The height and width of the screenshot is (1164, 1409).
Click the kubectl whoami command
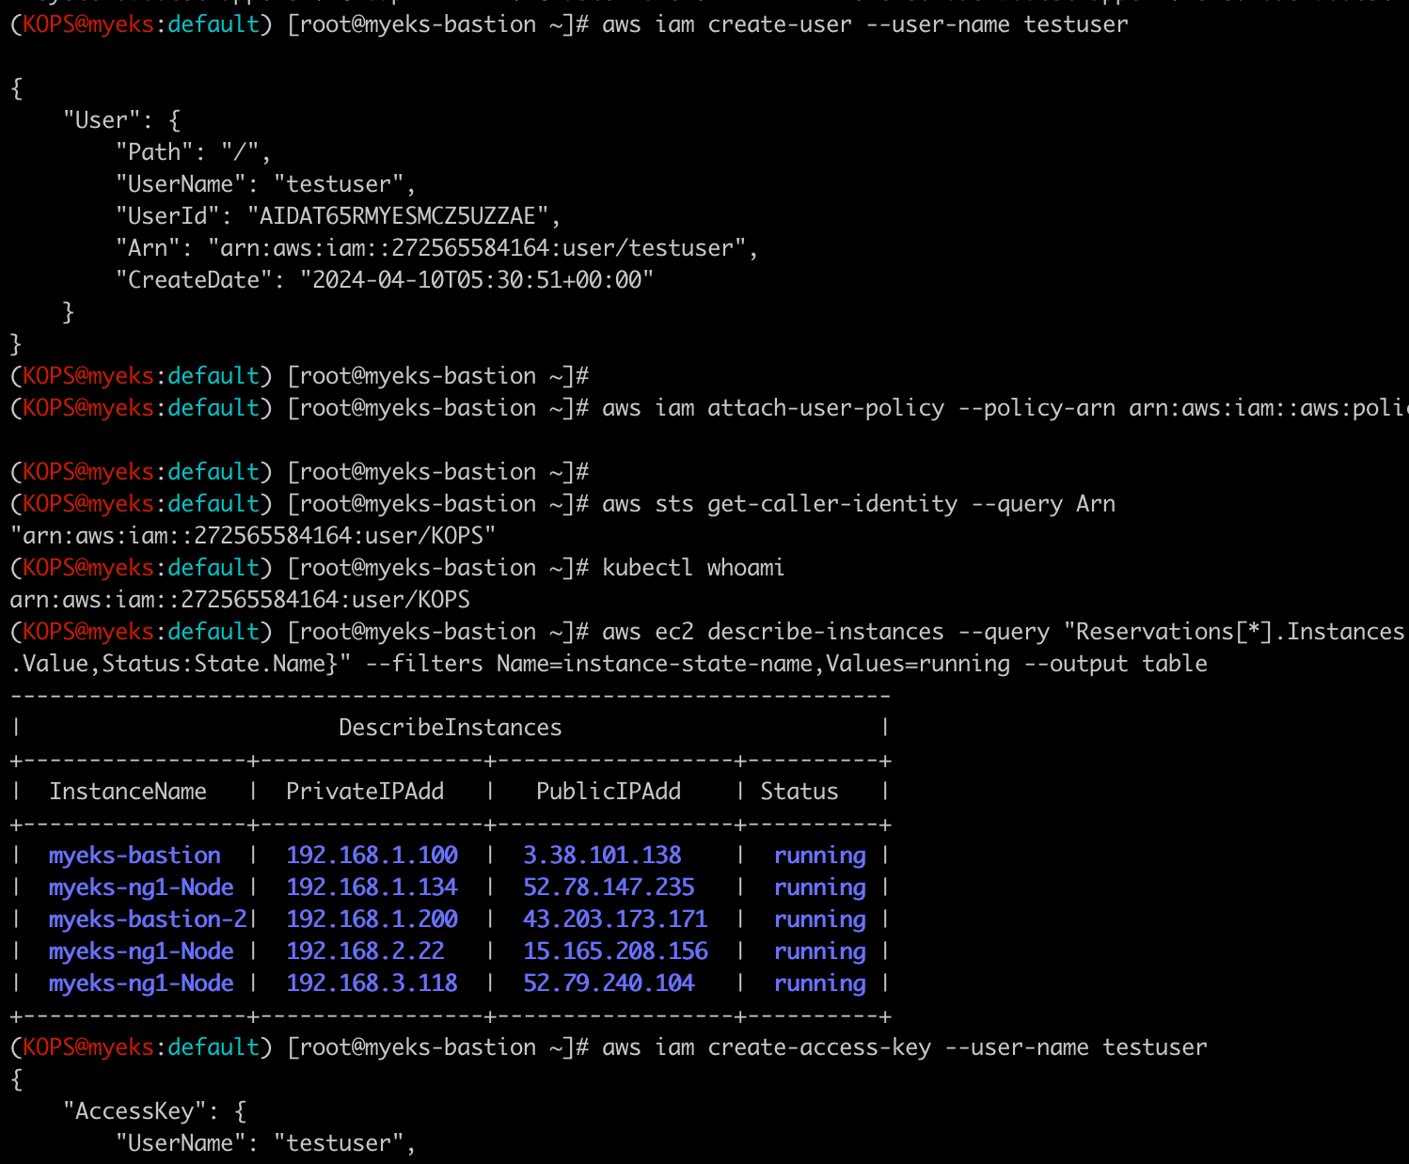tap(693, 568)
